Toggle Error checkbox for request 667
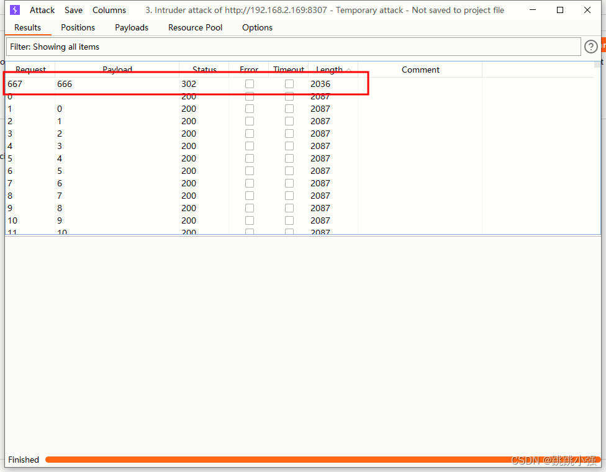This screenshot has width=606, height=472. 250,84
